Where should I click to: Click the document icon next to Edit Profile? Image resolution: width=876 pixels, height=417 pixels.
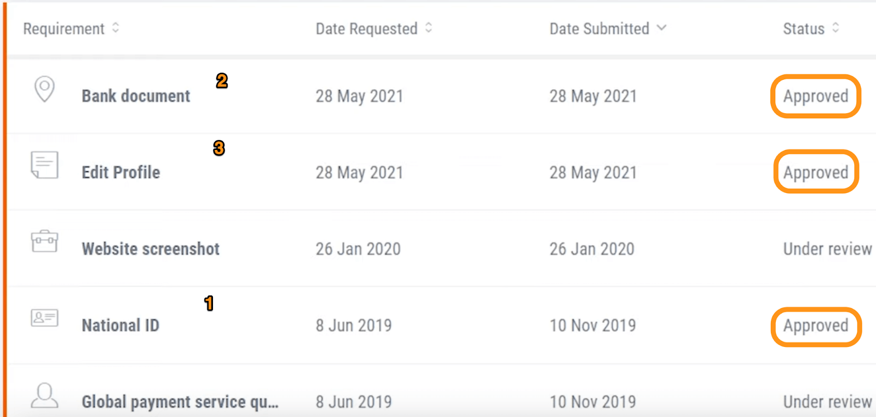pos(44,165)
